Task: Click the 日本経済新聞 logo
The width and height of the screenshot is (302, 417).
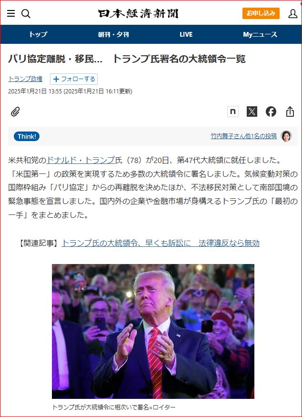Action: pos(138,13)
